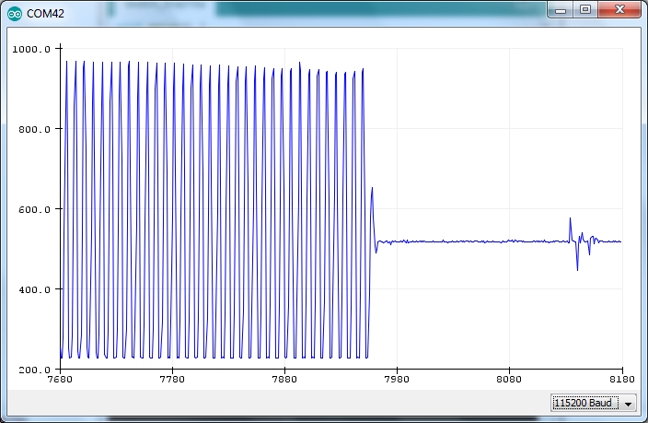Click the baud rate dropdown arrow button

(x=629, y=403)
